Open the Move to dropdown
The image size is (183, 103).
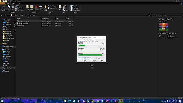click(27, 8)
